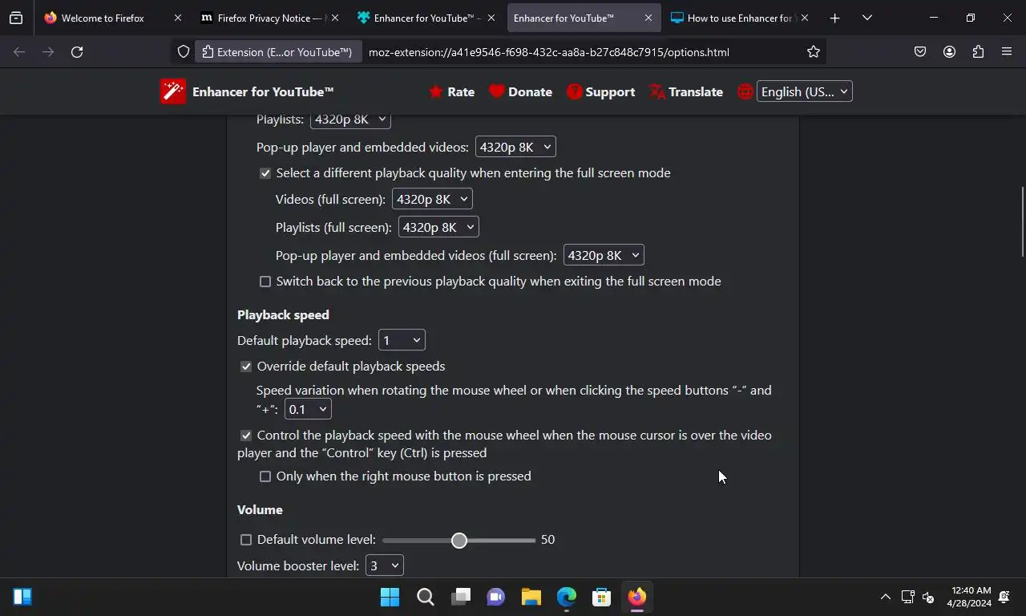Screen dimensions: 1026x616
Task: Open the Pocket save icon
Action: click(920, 52)
